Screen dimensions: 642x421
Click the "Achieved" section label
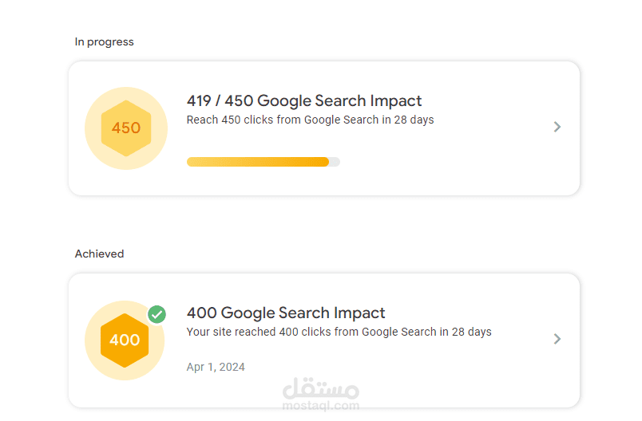click(x=100, y=254)
